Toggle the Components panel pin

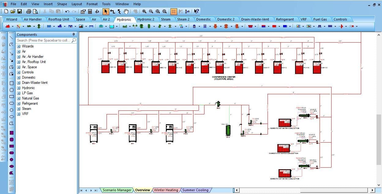click(73, 34)
